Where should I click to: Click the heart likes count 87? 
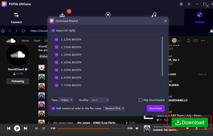159,120
